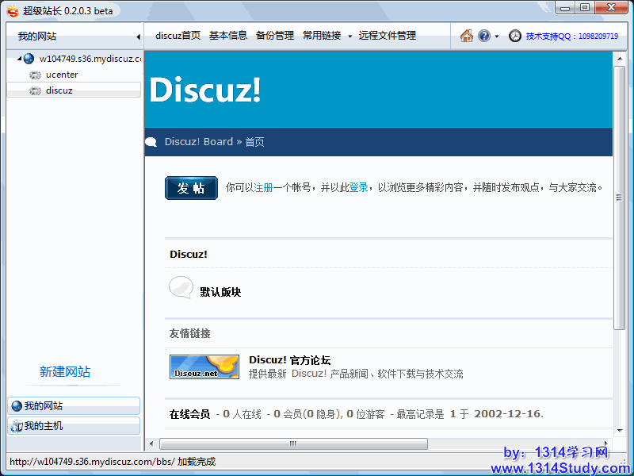Click the home icon in the toolbar

(467, 36)
